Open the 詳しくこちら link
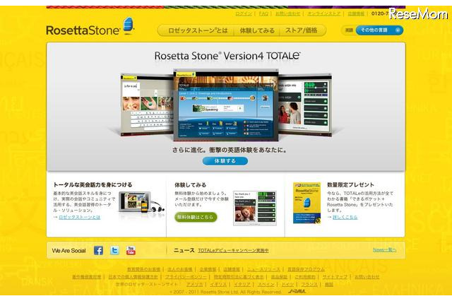Screen dimensions: 452x301 point(345,217)
